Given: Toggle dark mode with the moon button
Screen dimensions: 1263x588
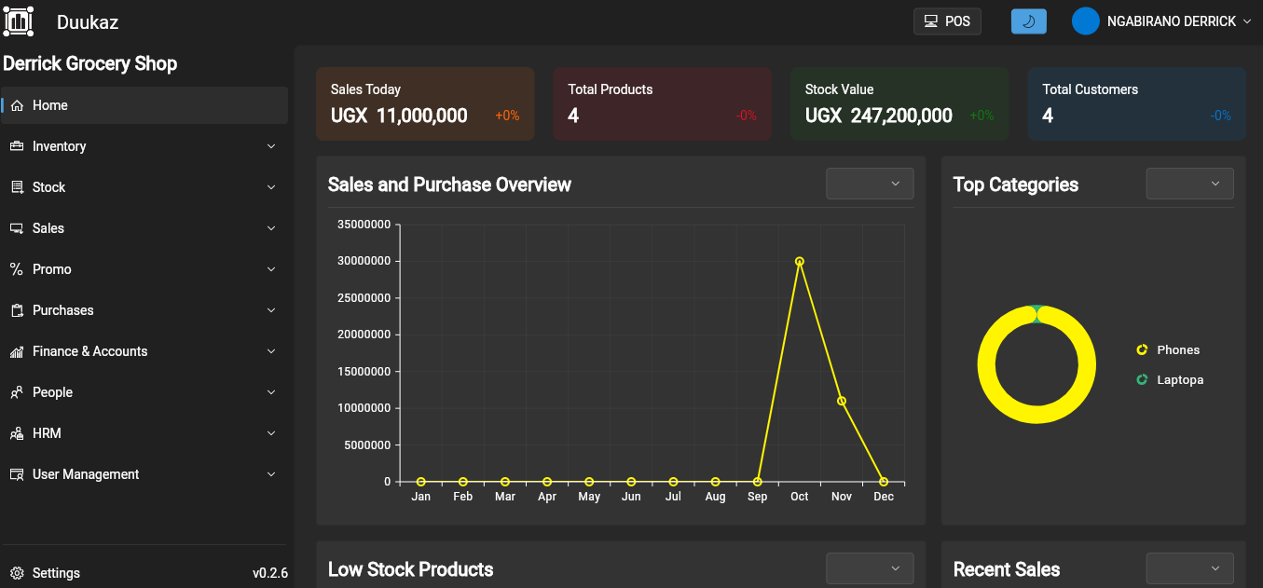Looking at the screenshot, I should tap(1028, 21).
